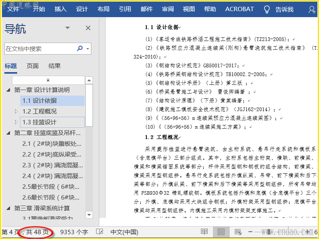Go to heading 2.2 (2#块)底纵梁受
This screenshot has height=239, width=319.
point(52,155)
